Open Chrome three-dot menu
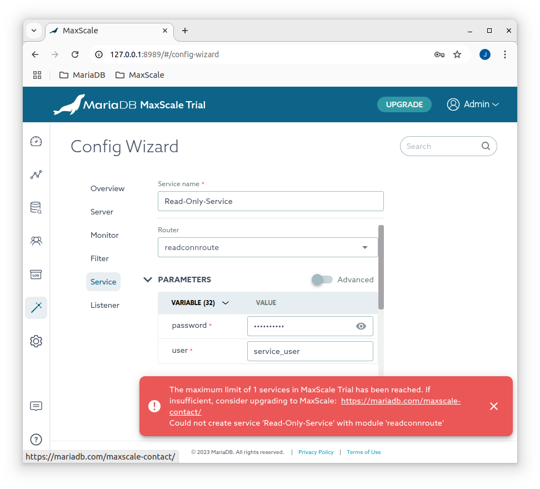Screen dimensions: 540x489 click(504, 54)
